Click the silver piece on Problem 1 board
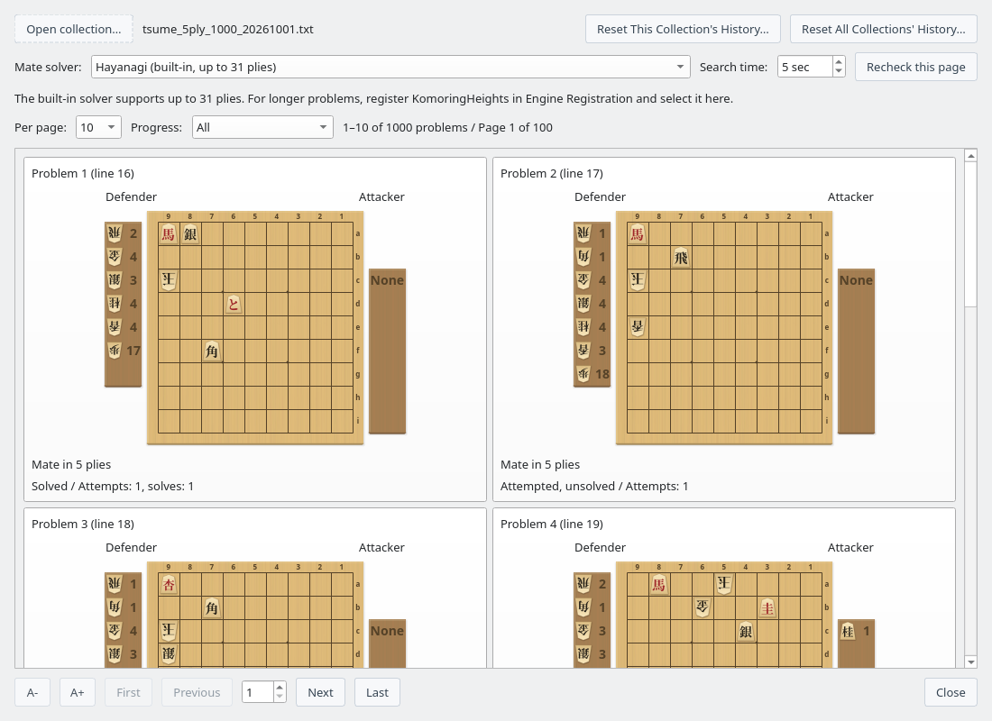The width and height of the screenshot is (992, 721). click(190, 234)
